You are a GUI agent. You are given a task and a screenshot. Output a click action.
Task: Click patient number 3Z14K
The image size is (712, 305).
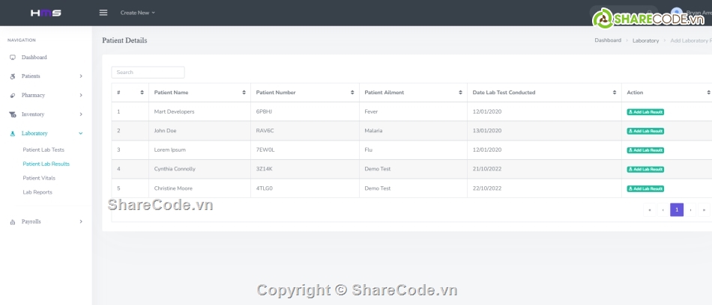[x=265, y=169]
